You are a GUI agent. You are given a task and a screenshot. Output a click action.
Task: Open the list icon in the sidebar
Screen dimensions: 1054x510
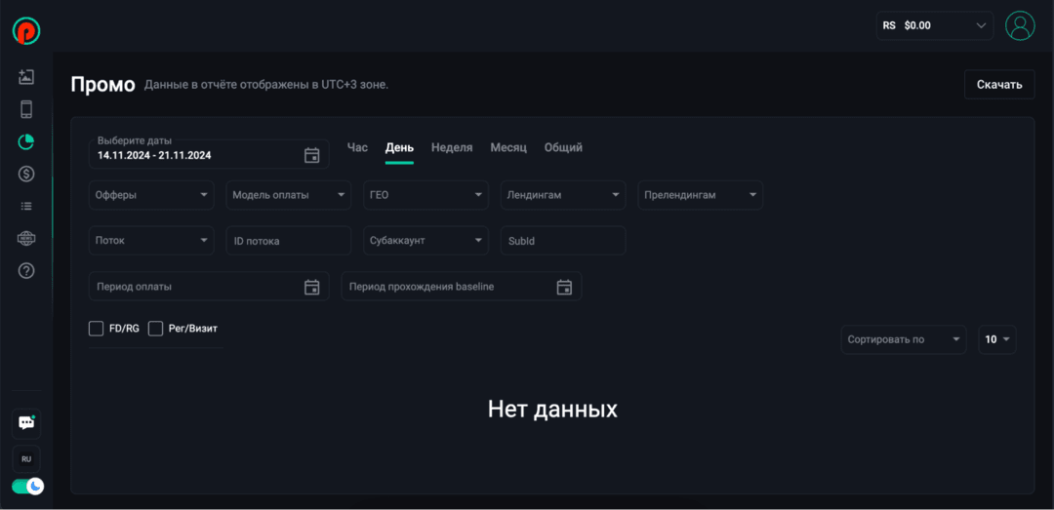pyautogui.click(x=26, y=206)
